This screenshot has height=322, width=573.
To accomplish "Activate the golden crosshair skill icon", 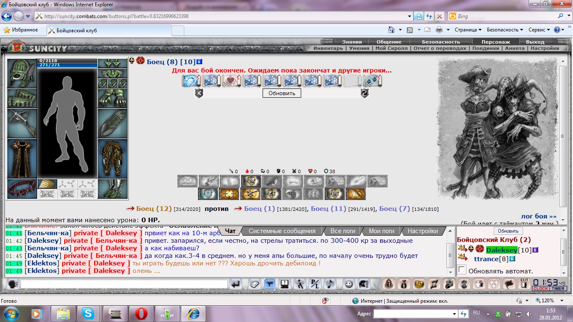I will coord(229,194).
